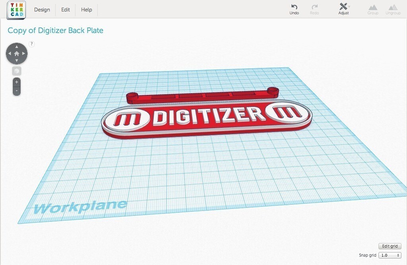
Task: Orbit view left with the left arrow
Action: (x=10, y=54)
